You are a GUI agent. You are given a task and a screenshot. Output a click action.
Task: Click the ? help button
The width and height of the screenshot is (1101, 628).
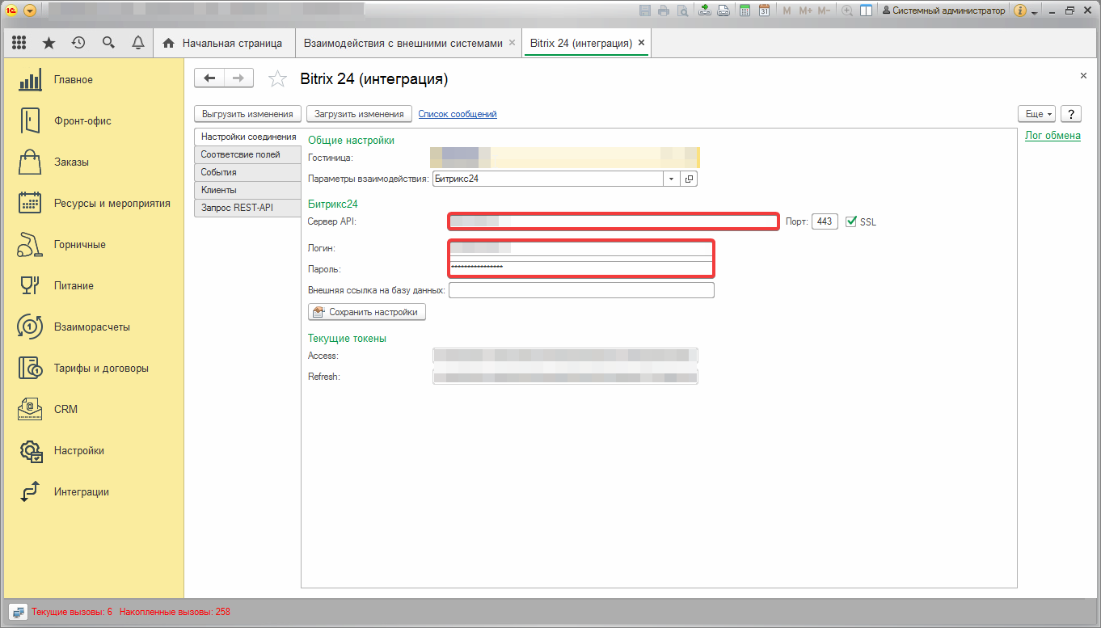[x=1070, y=114]
